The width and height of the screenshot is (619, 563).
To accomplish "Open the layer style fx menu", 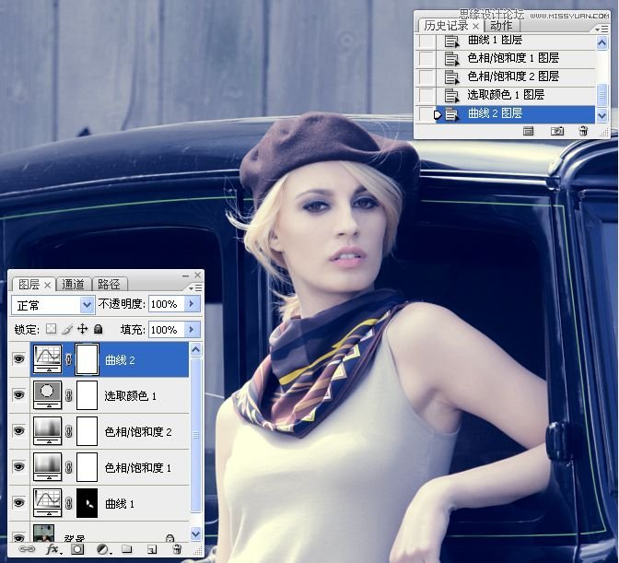I will point(53,550).
